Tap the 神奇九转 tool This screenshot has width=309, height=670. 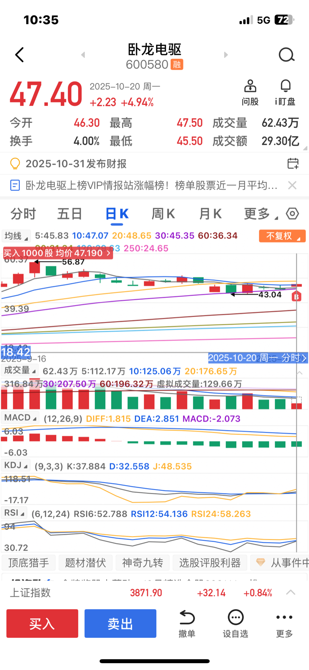tap(142, 562)
